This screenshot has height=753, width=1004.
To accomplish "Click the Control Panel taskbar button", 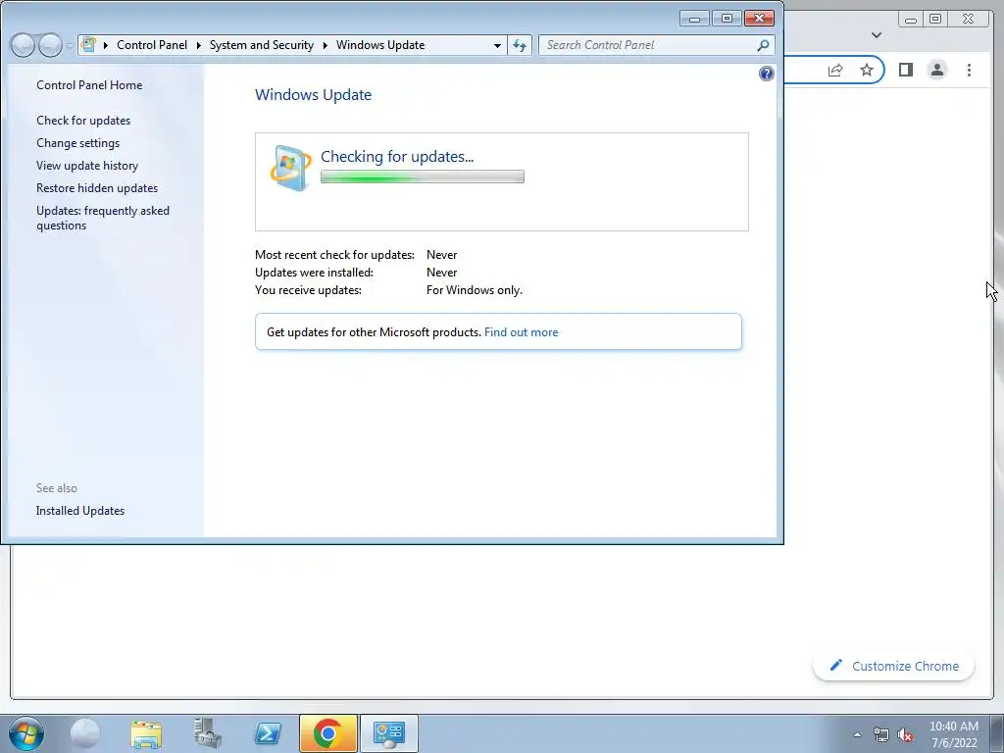I will pyautogui.click(x=388, y=733).
